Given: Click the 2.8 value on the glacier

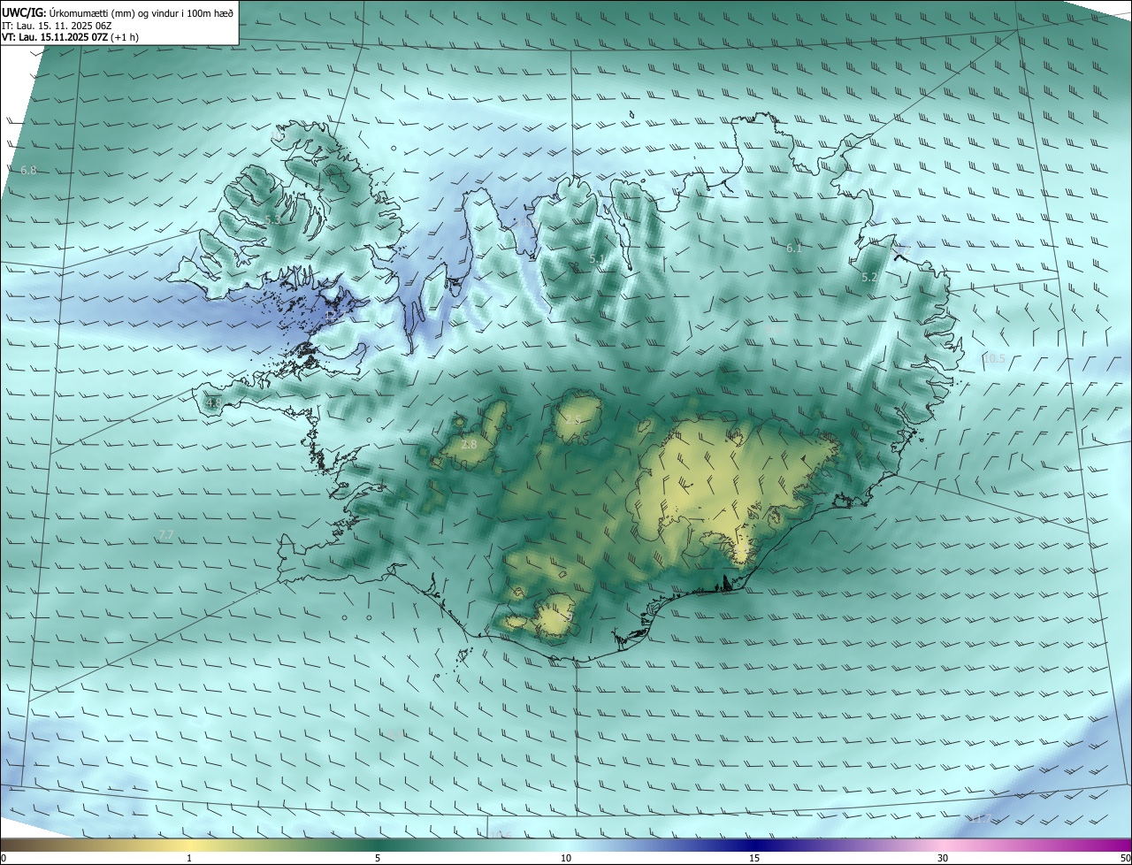Looking at the screenshot, I should [x=469, y=444].
